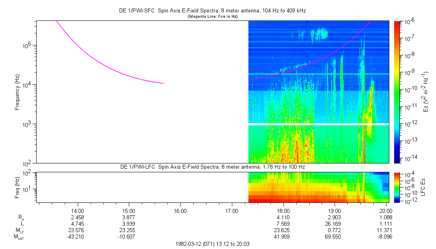Click the Ez units label beside color bar
Image resolution: width=436 pixels, height=249 pixels.
coord(426,92)
